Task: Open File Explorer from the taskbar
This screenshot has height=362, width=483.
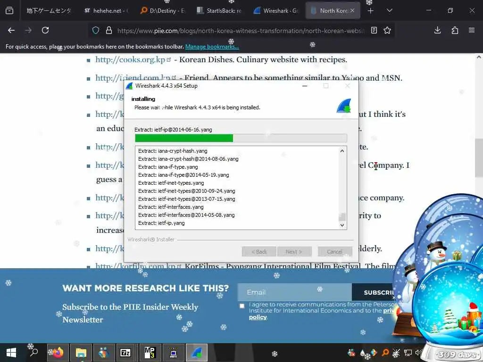Action: pos(81,353)
